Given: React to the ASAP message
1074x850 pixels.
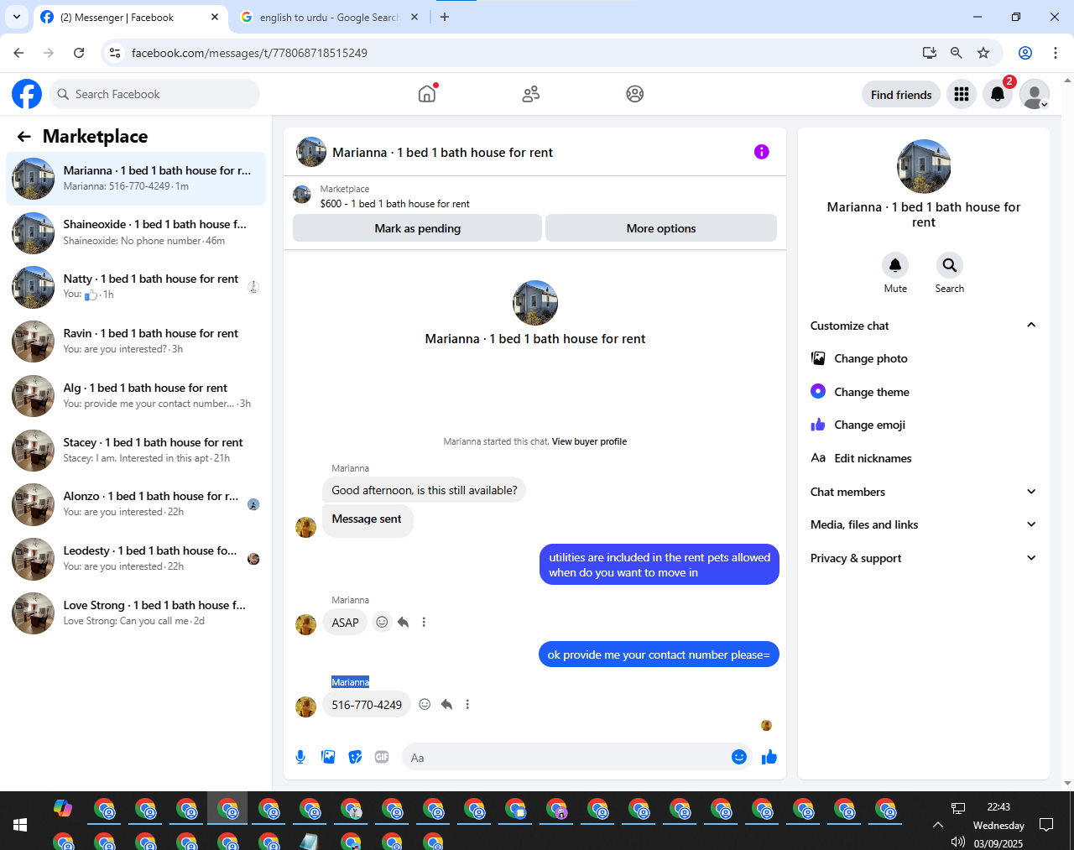Looking at the screenshot, I should click(382, 622).
